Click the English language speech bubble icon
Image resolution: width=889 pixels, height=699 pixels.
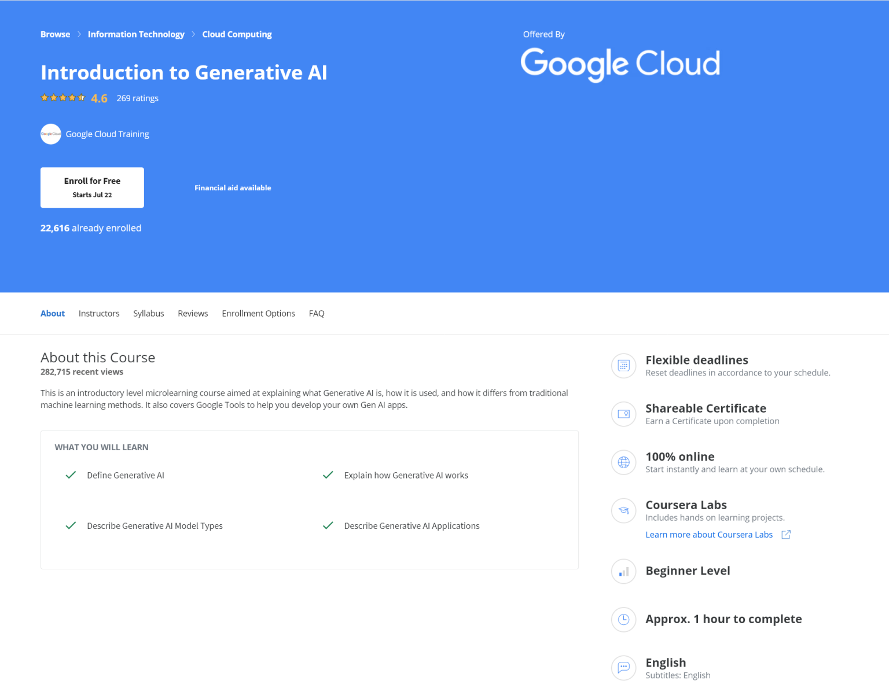[x=623, y=668]
